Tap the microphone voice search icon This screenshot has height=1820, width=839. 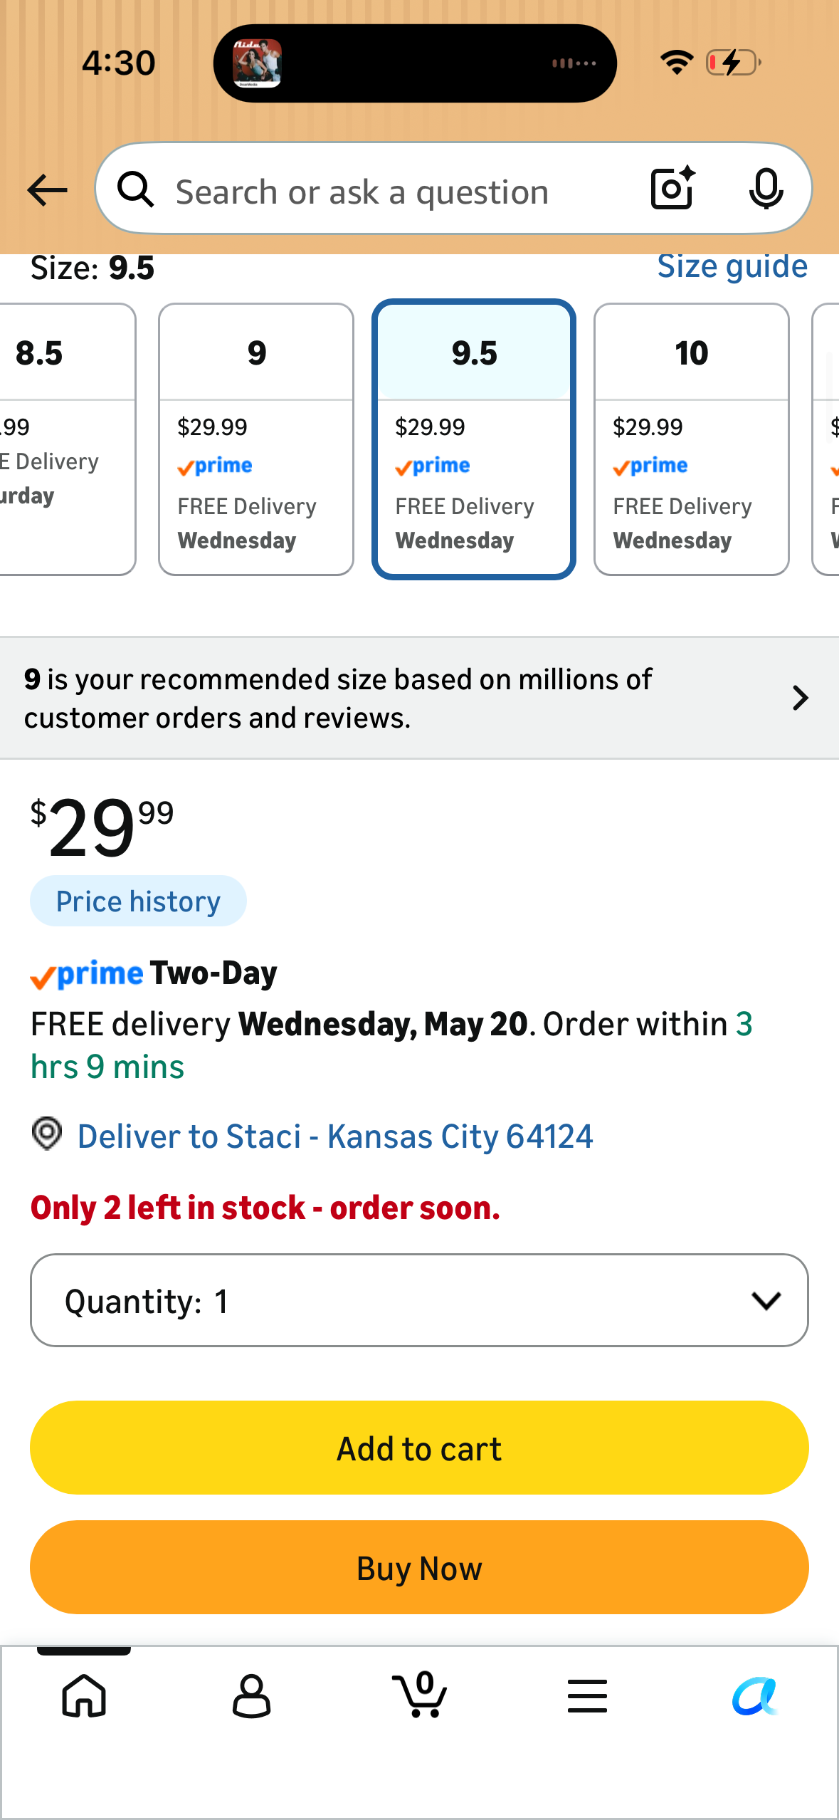click(x=766, y=189)
